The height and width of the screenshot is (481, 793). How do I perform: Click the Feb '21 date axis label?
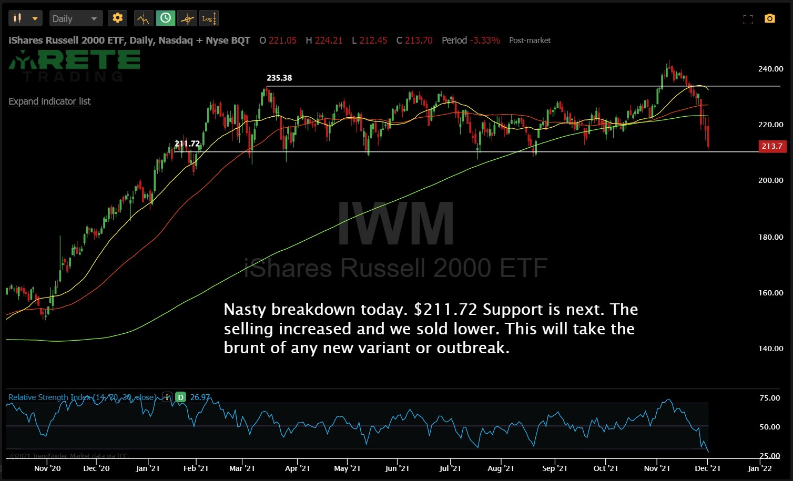pyautogui.click(x=196, y=468)
